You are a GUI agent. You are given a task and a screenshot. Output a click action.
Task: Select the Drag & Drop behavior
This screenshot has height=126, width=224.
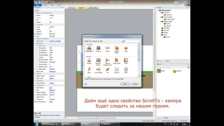click(x=117, y=61)
